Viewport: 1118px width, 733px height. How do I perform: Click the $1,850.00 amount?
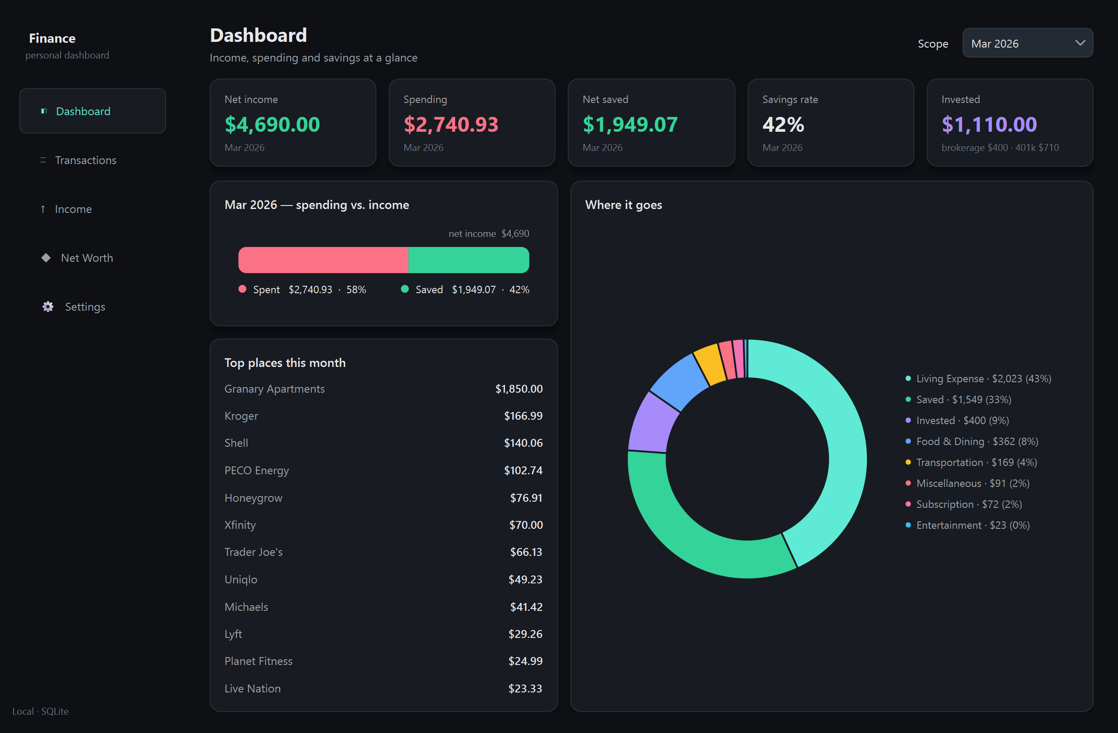518,389
